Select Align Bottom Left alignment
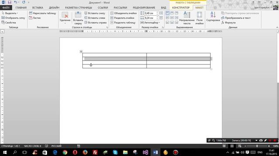This screenshot has height=156, width=279. tap(167, 23)
